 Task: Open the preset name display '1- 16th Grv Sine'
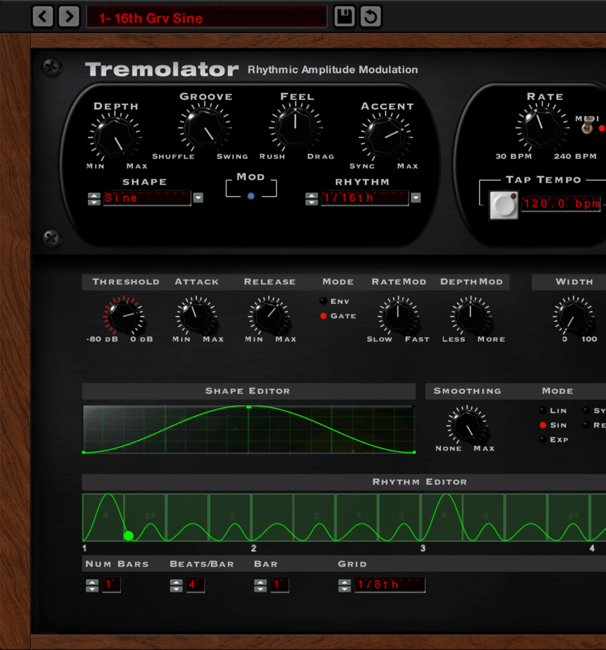pos(207,17)
